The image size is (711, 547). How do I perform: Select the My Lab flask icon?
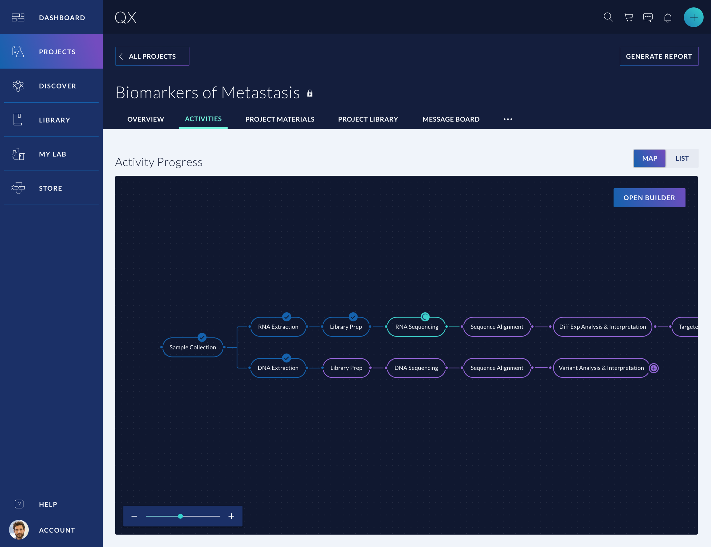click(18, 154)
